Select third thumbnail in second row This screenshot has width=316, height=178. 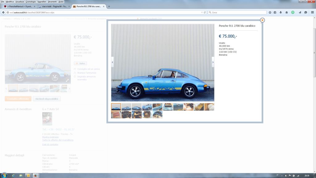tap(137, 115)
